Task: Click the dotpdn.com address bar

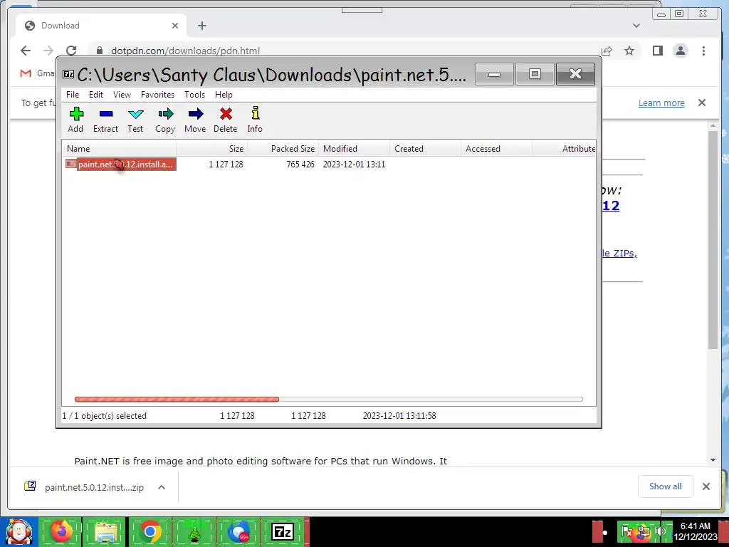Action: pyautogui.click(x=344, y=51)
